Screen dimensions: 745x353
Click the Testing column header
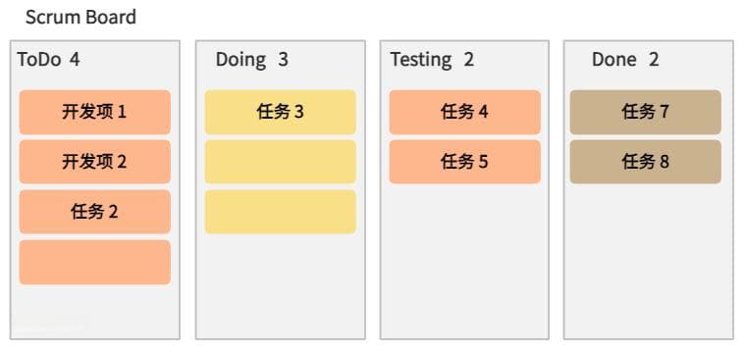[x=421, y=59]
